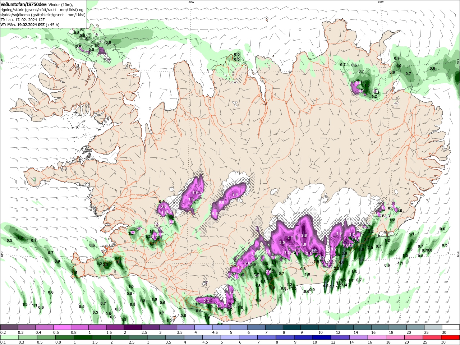Viewport: 460px width, 345px height.
Task: Click the white swatch labeled 30 in the upper legend row
Action: (x=451, y=327)
